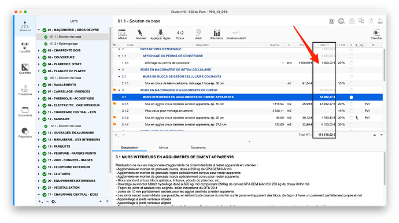The height and width of the screenshot is (223, 399).
Task: Open the Quantités sidebar panel
Action: coord(25,69)
